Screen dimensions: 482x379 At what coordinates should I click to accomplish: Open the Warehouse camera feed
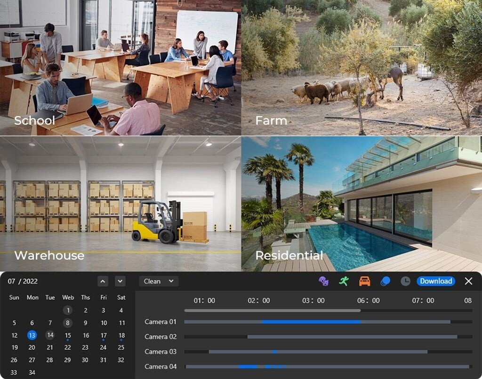coord(120,204)
